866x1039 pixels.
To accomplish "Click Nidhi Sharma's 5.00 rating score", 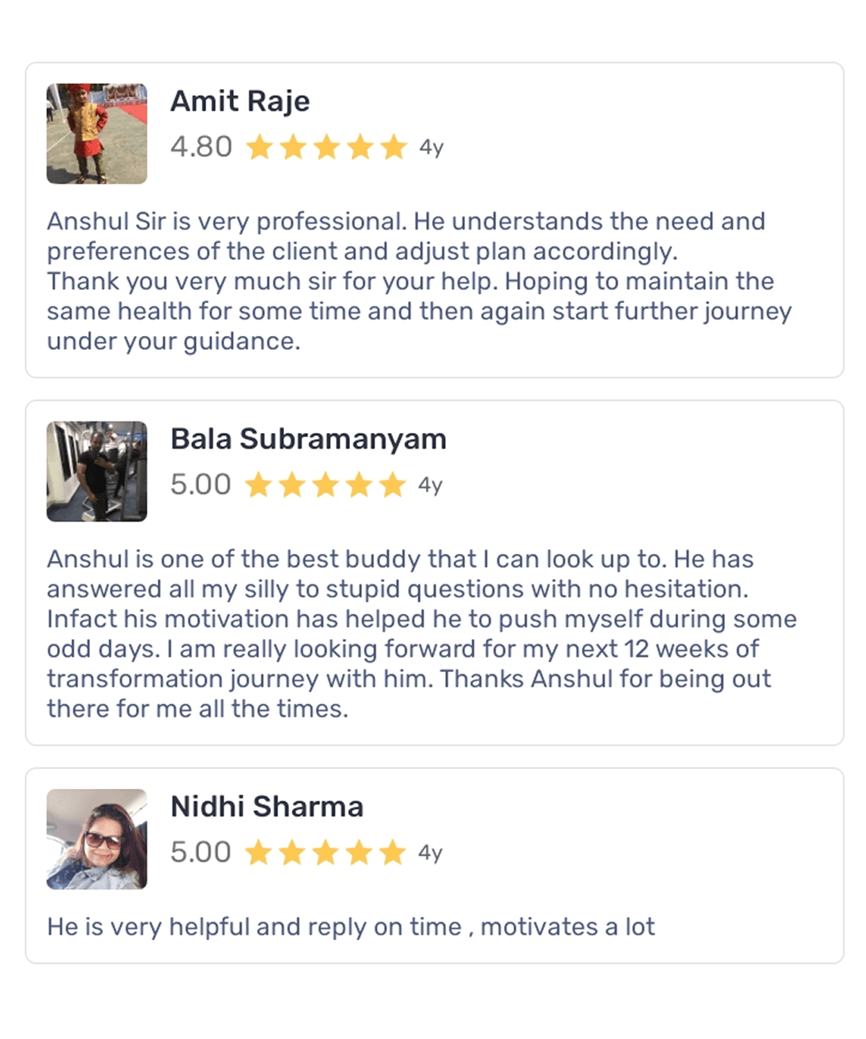I will click(x=201, y=853).
